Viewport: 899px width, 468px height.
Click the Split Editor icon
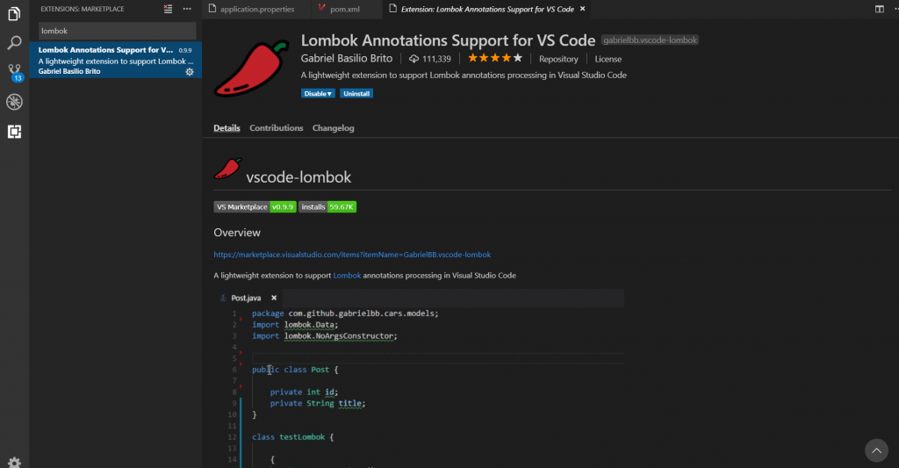click(x=879, y=9)
